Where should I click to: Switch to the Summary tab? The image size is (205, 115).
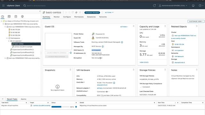point(46,17)
